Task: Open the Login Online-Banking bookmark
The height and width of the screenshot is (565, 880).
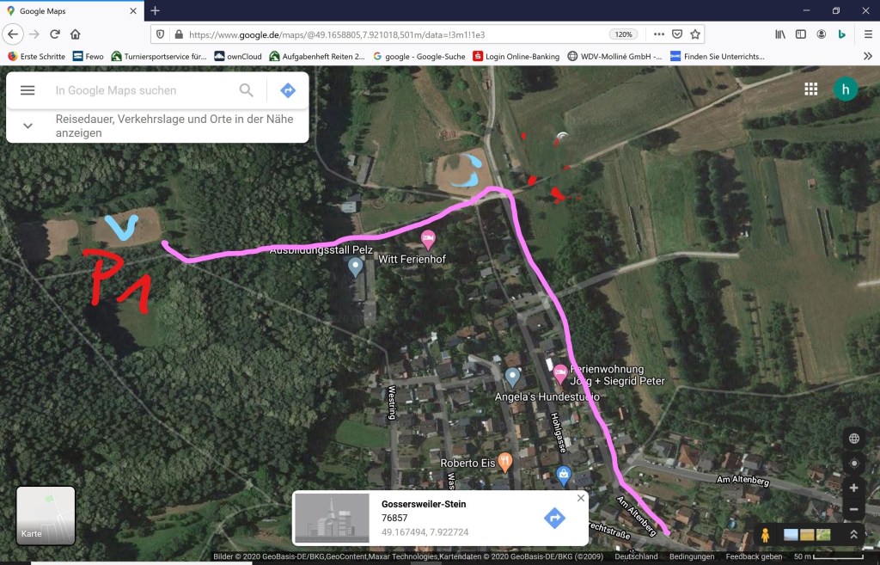Action: pos(516,56)
